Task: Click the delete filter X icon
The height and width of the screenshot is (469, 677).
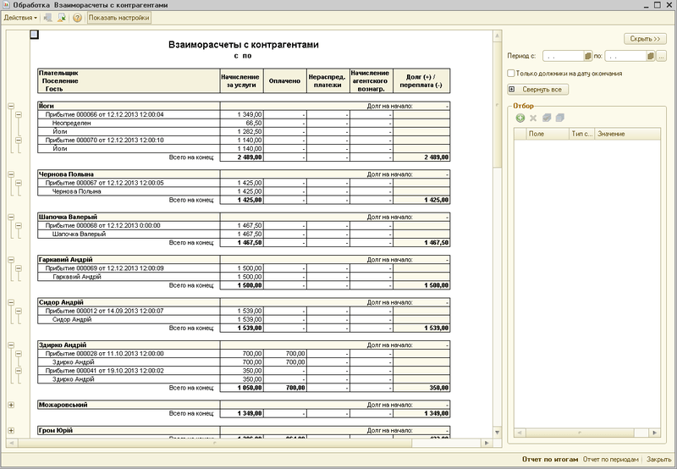Action: point(533,117)
